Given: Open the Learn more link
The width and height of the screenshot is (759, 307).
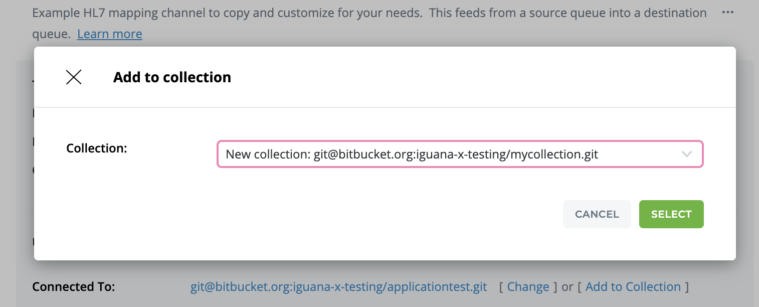Looking at the screenshot, I should (110, 34).
